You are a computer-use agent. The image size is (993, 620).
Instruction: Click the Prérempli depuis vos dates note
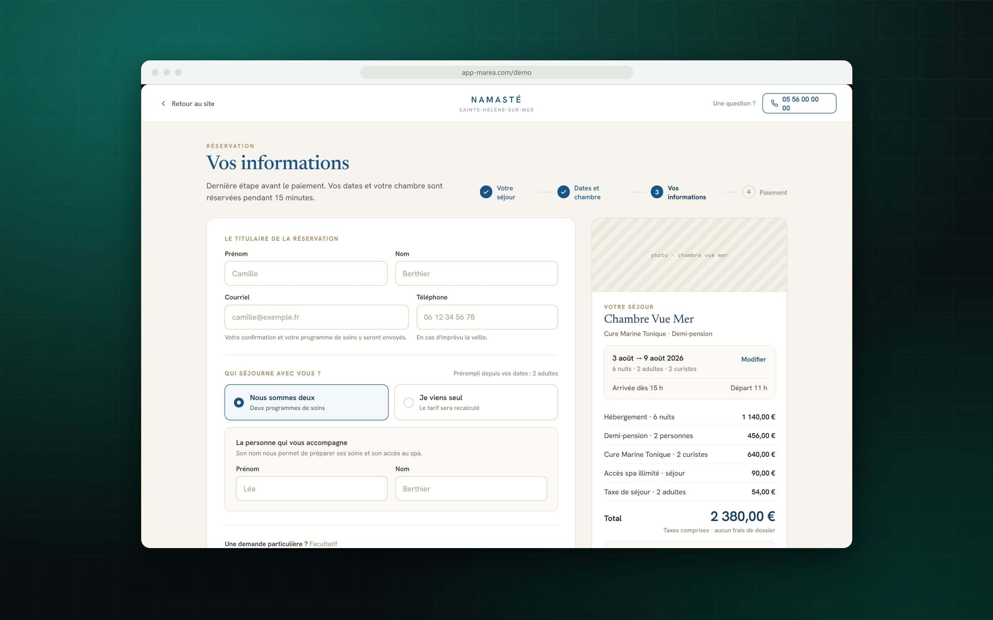(506, 373)
